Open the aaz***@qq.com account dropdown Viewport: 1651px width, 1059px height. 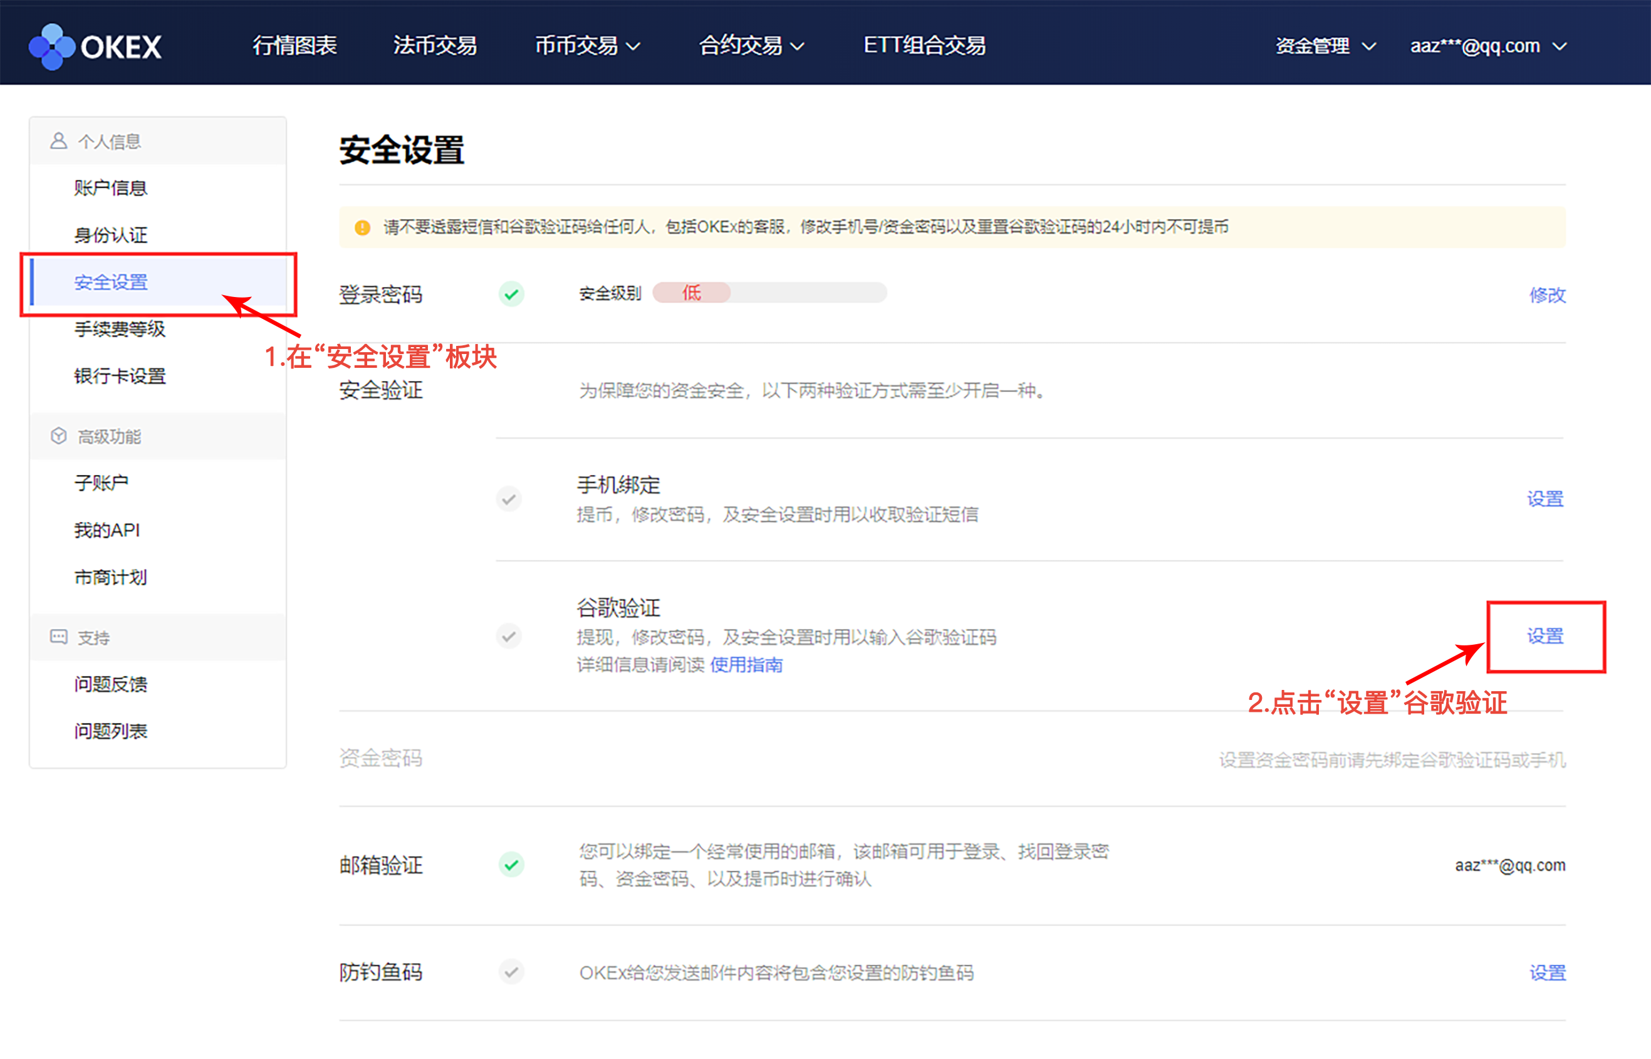click(x=1489, y=46)
